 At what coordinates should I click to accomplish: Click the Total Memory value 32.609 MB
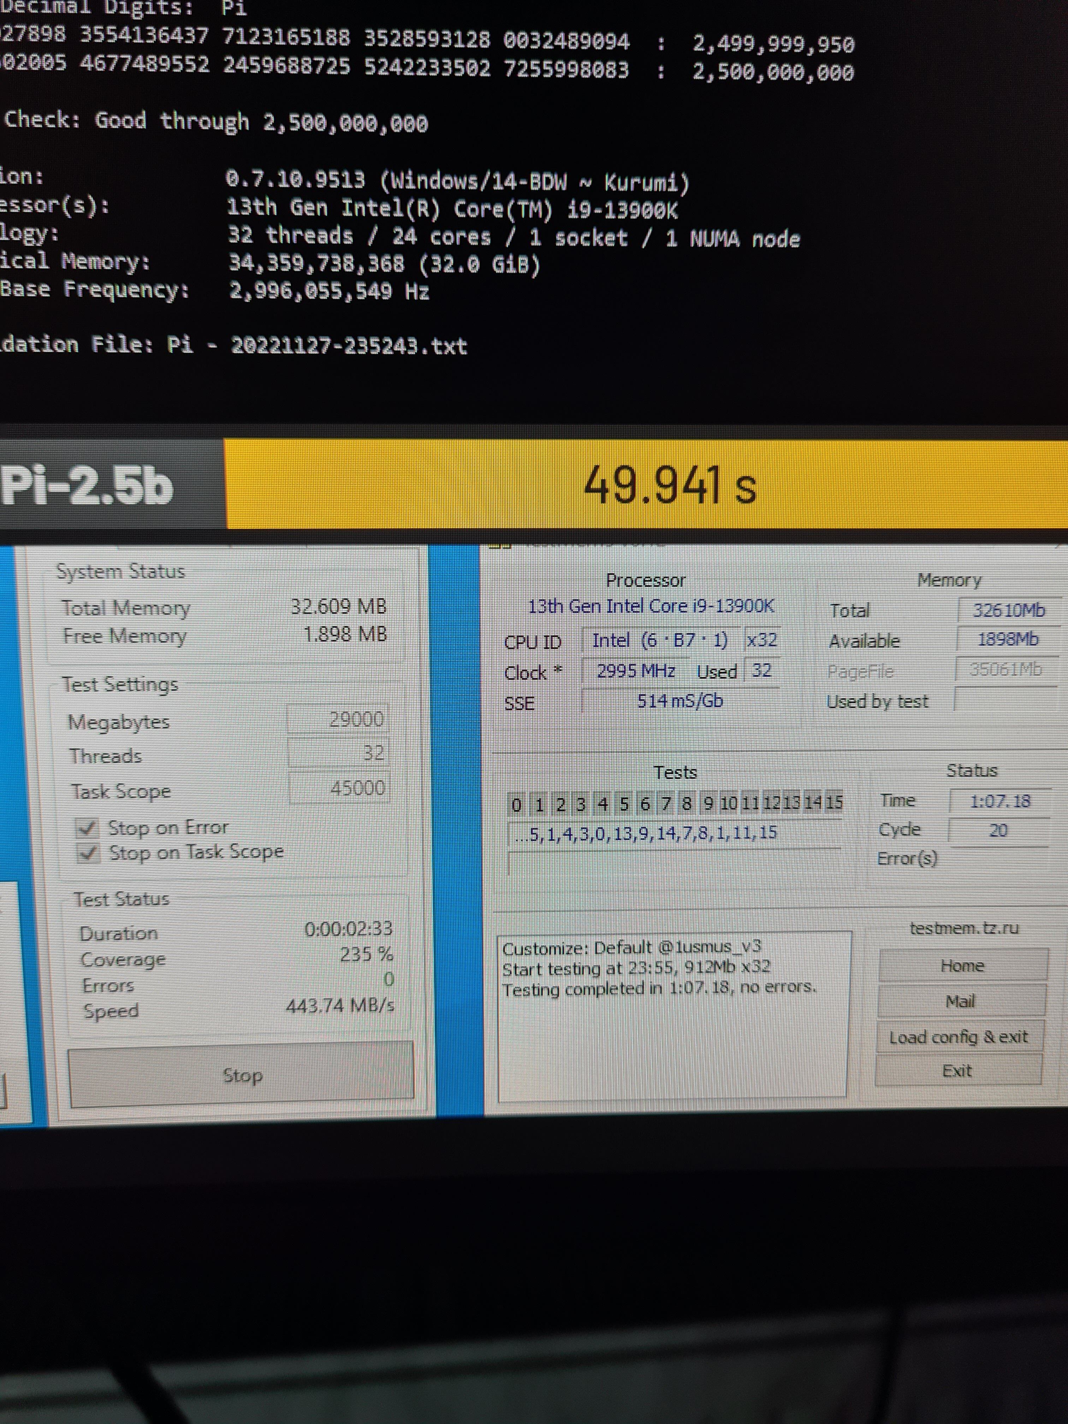[339, 606]
